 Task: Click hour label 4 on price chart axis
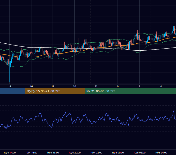point(161,87)
